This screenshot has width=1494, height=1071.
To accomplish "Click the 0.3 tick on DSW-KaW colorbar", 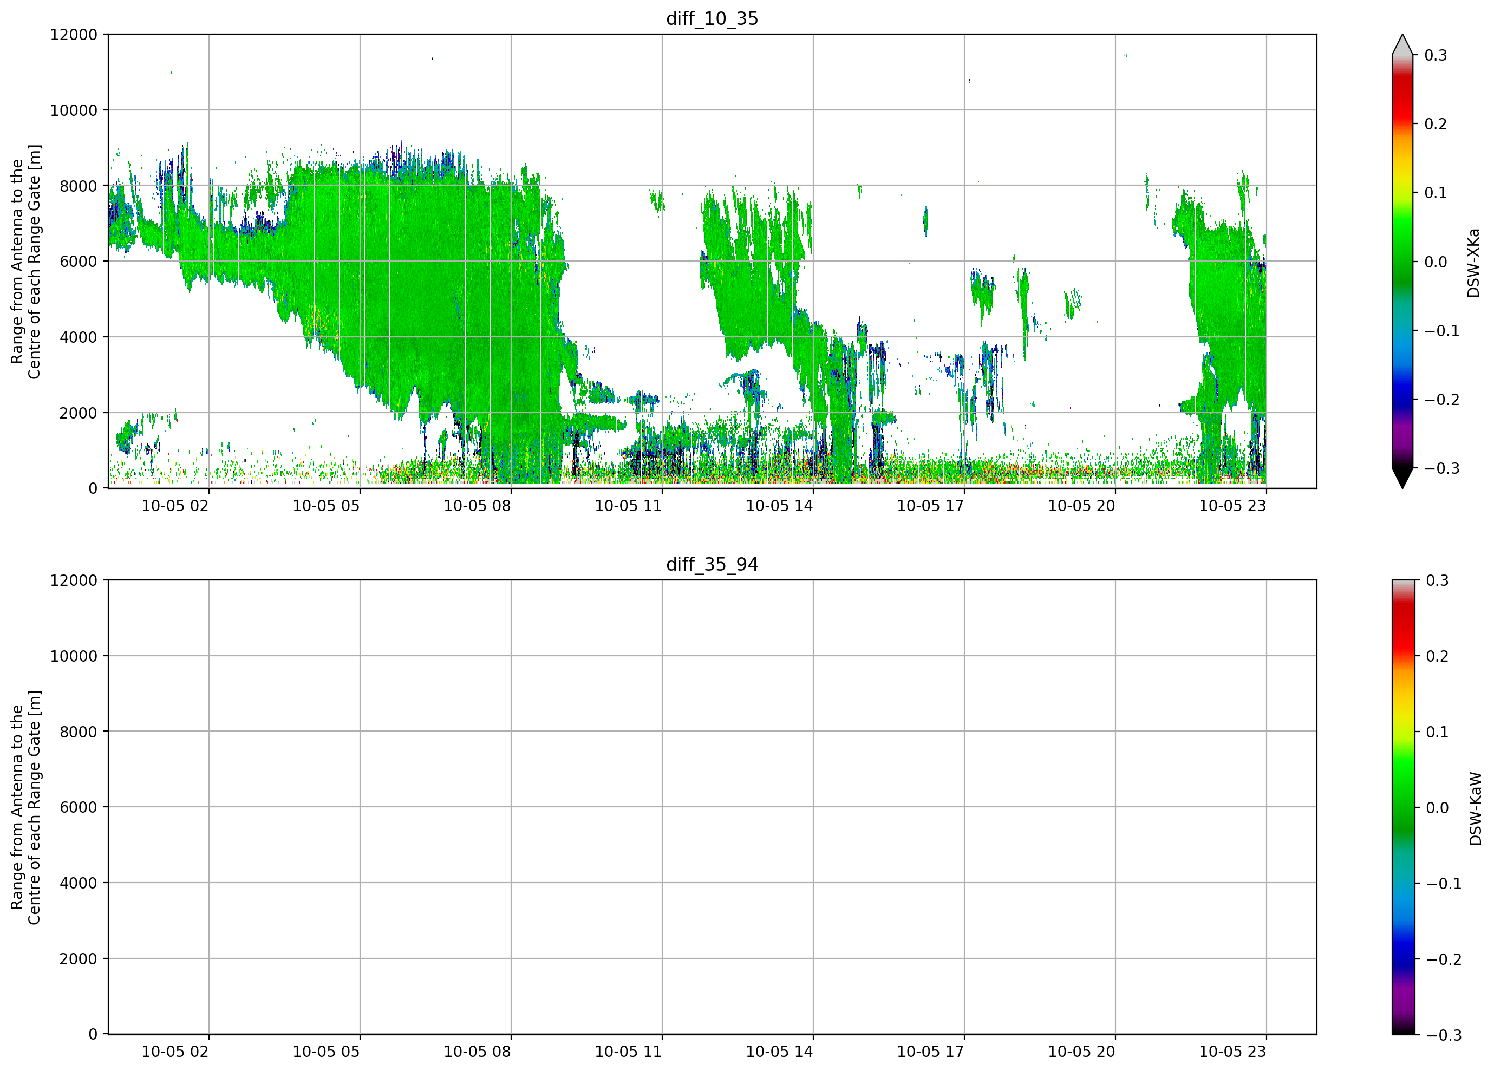I will [1437, 580].
